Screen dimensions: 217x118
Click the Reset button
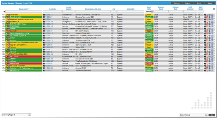[199, 3]
